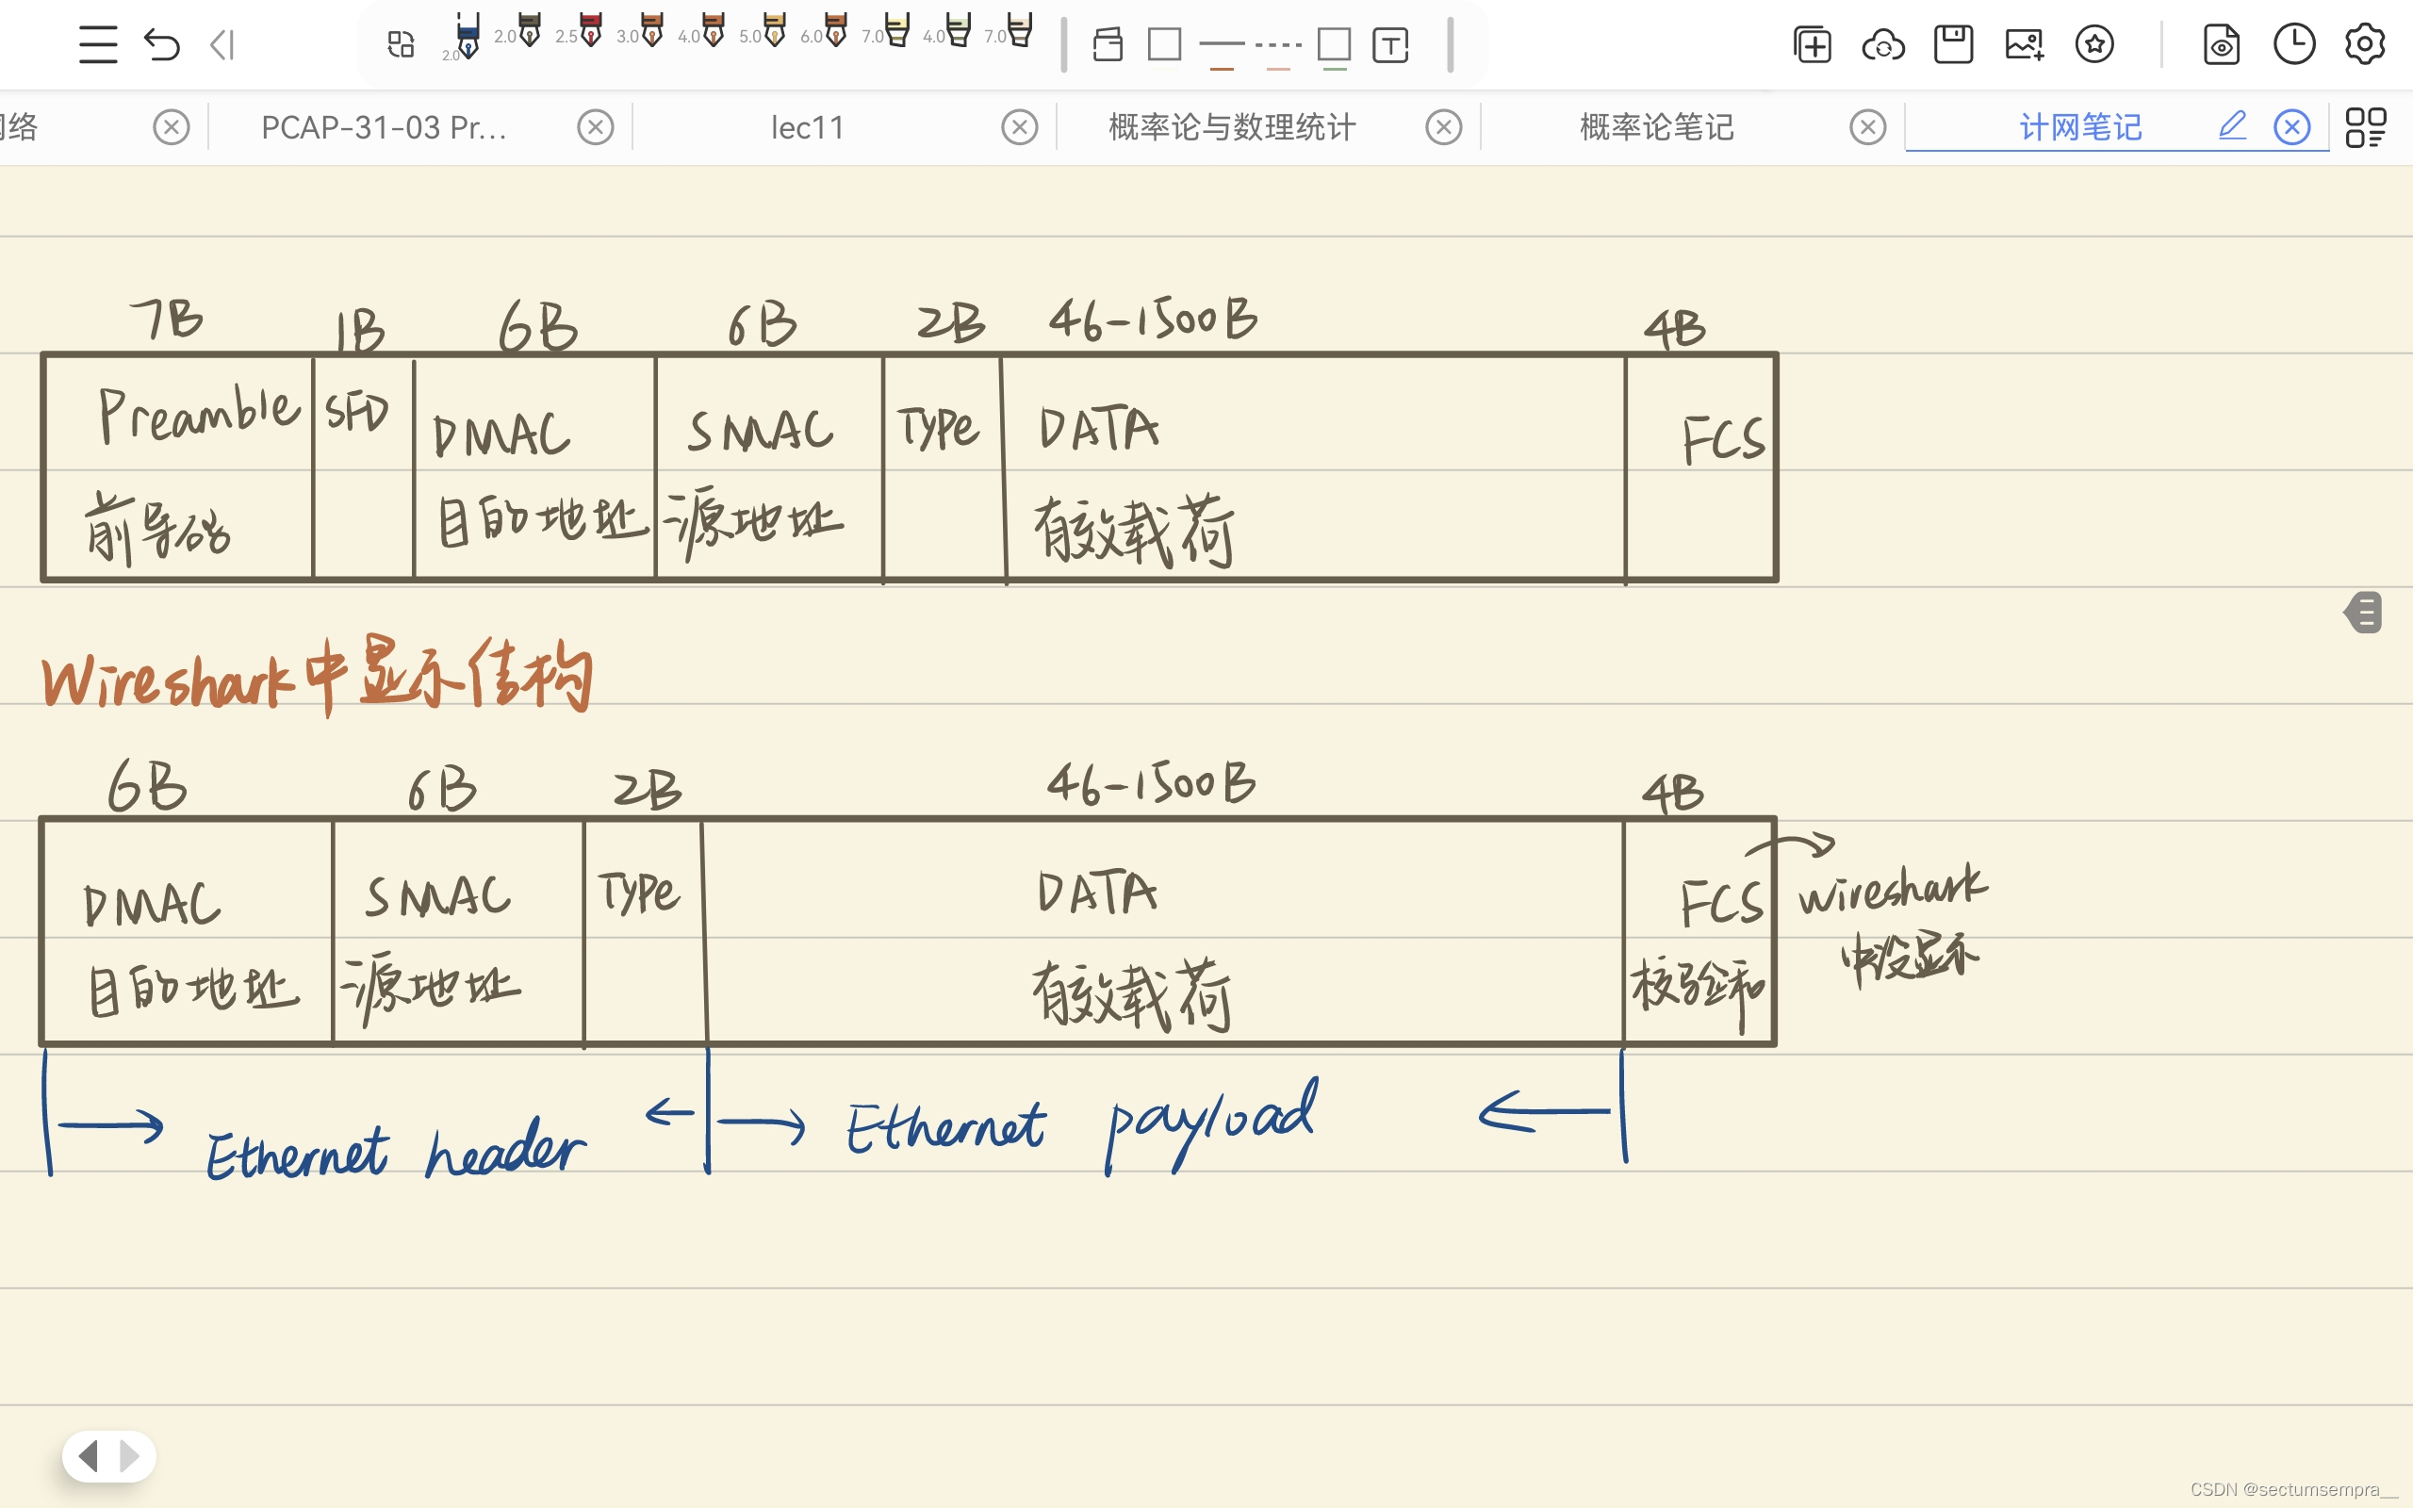Choose the yellow 7.0 highlighter

coord(896,32)
